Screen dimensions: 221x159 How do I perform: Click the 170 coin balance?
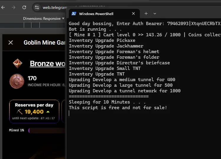32,78
